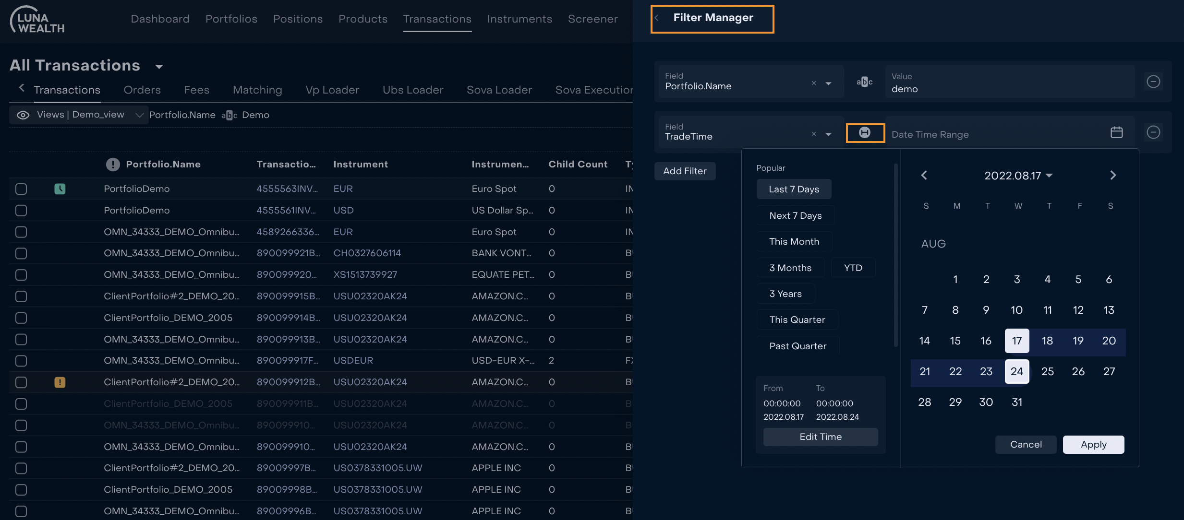The height and width of the screenshot is (520, 1184).
Task: Click the abc operator icon beside Portfolio.Name
Action: [864, 82]
